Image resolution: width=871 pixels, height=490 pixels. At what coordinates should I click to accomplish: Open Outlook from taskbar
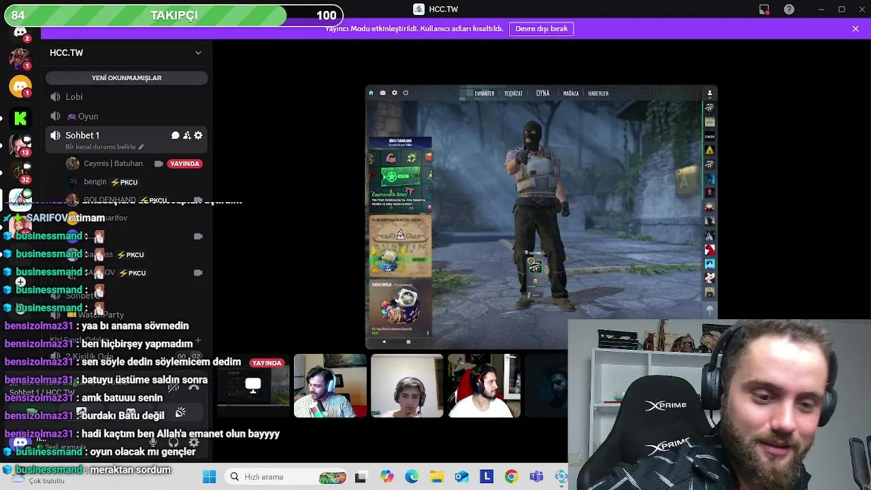pyautogui.click(x=461, y=477)
